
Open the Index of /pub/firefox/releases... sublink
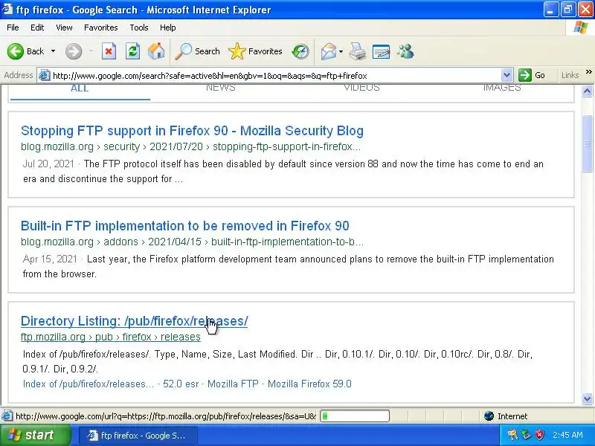tap(89, 384)
